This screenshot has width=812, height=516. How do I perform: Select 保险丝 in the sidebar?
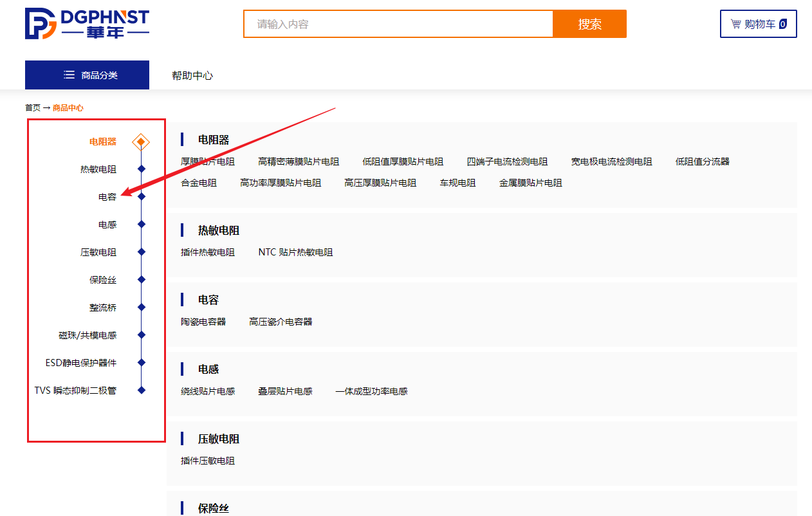103,280
